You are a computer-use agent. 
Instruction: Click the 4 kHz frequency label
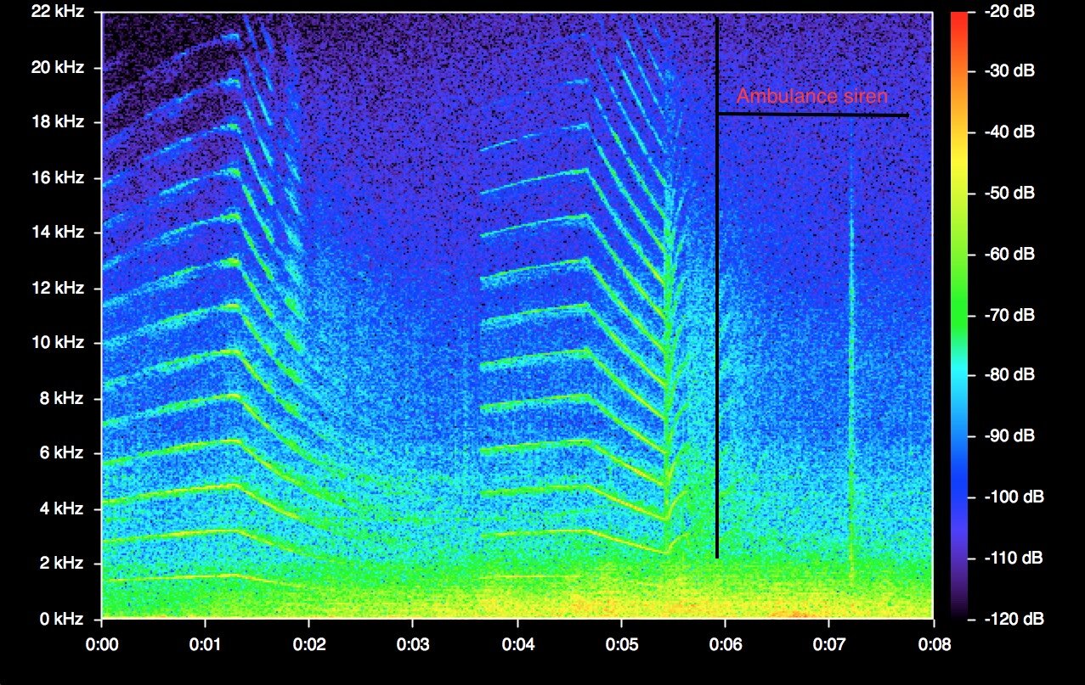click(x=64, y=508)
